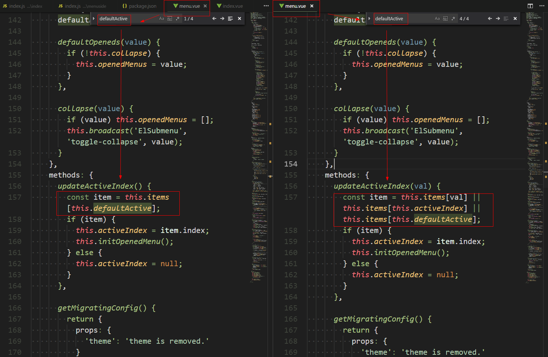Open more actions menu for right editor group
The width and height of the screenshot is (548, 357).
click(x=542, y=6)
